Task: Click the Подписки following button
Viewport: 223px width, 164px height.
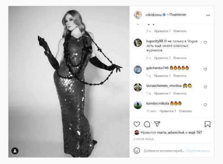Action: pyautogui.click(x=178, y=14)
